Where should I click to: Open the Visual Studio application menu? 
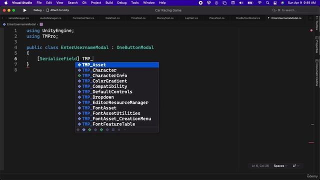coord(22,2)
